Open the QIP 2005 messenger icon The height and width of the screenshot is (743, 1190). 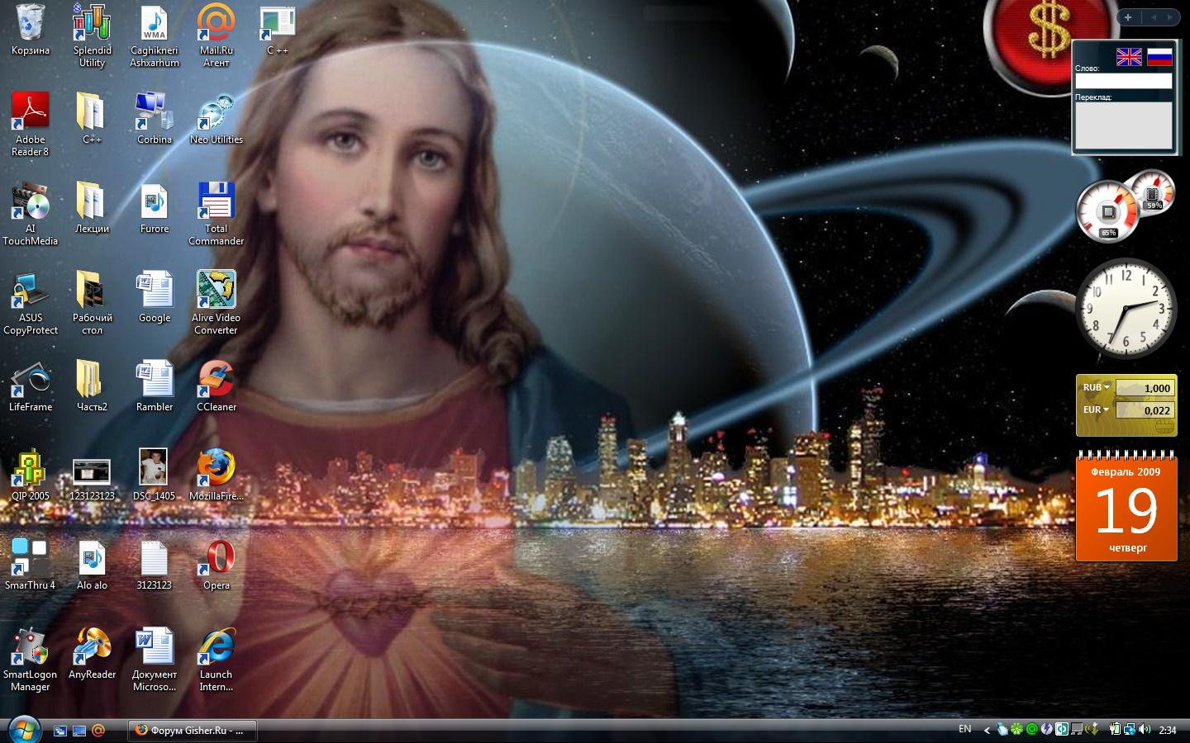click(31, 469)
